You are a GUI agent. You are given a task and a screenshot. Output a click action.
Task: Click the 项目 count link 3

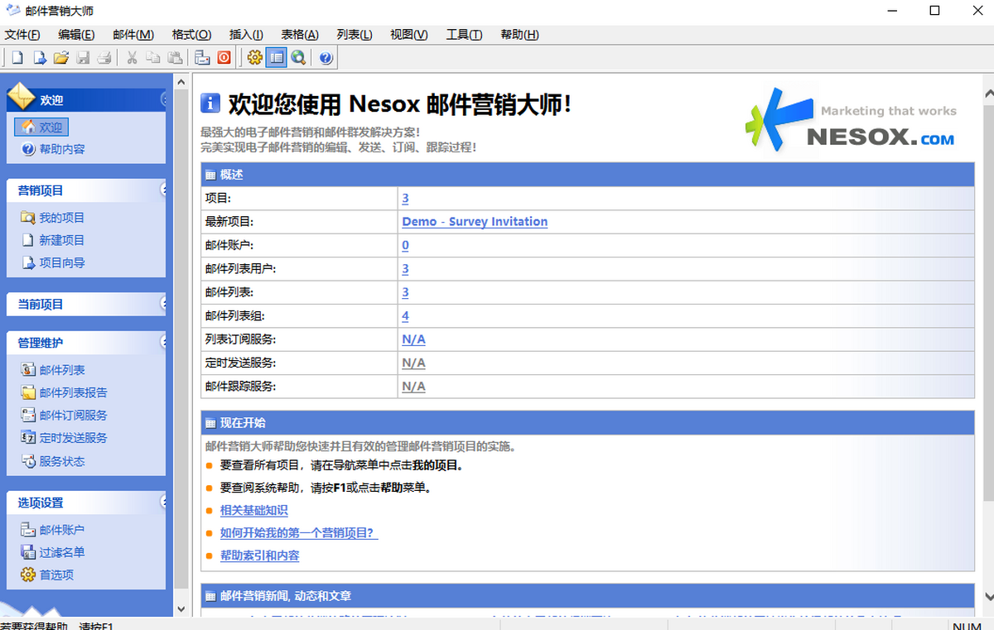click(406, 199)
